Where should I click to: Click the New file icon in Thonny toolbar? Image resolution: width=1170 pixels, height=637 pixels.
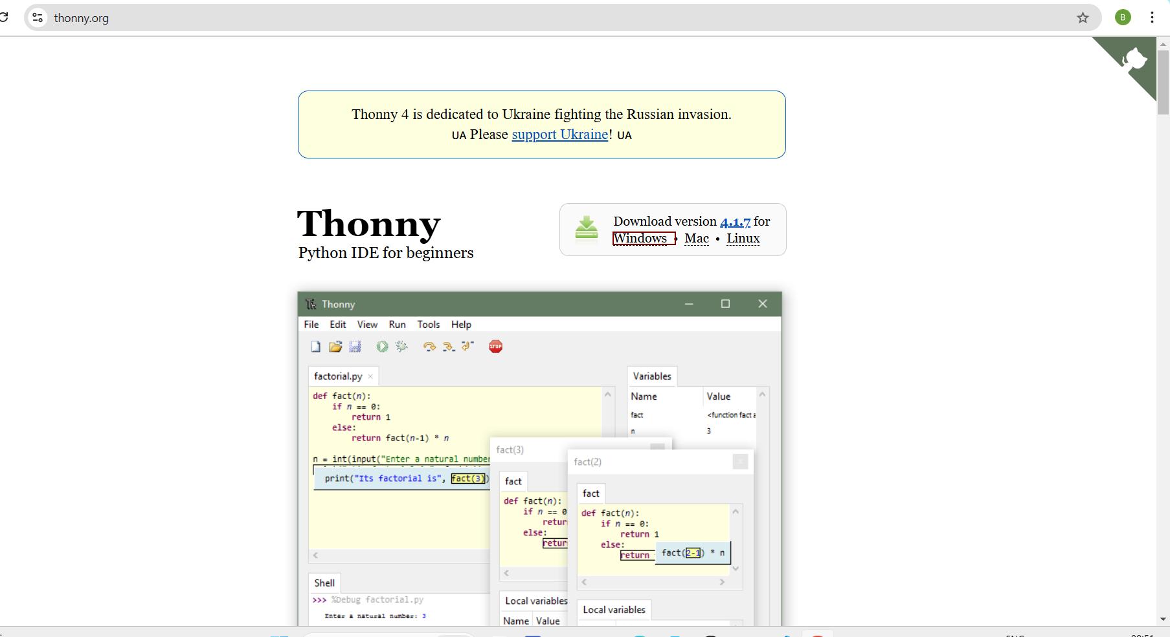[x=315, y=347]
